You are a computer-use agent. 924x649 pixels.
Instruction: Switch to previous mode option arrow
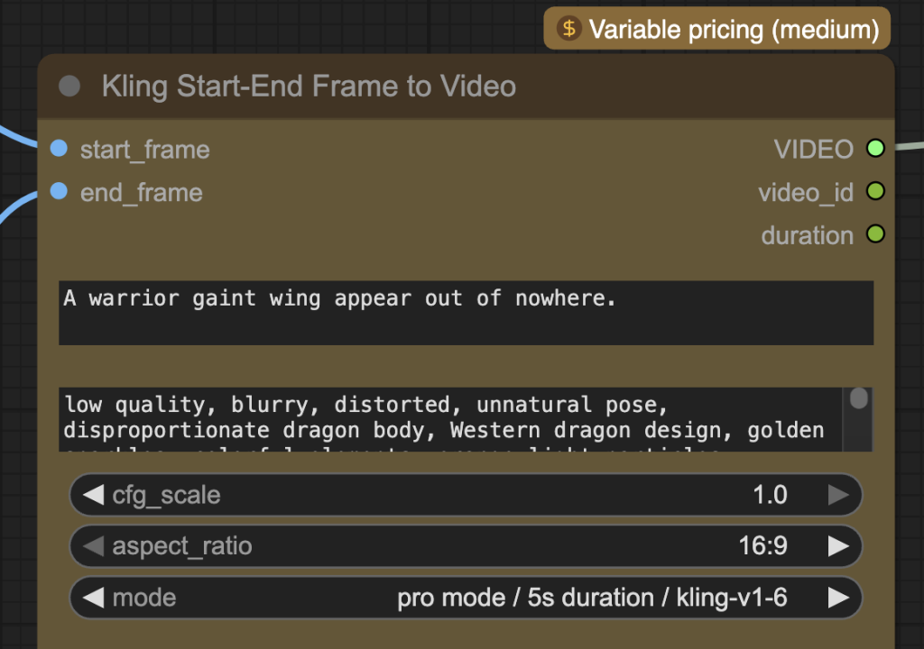tap(93, 598)
